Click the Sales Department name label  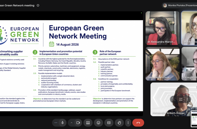point(158,77)
